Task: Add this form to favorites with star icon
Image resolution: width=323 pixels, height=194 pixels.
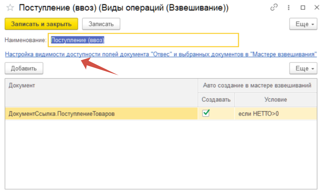Action: 10,8
